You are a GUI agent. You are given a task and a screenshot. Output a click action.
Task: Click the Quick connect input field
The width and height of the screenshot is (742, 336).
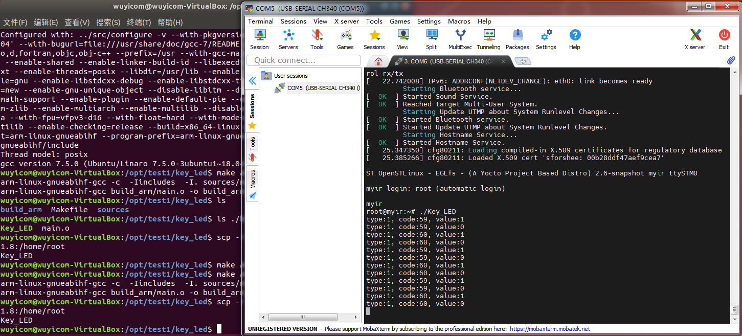(304, 60)
